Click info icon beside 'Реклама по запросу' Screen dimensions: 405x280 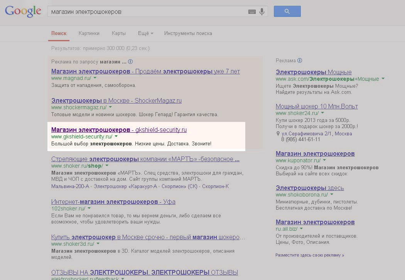click(x=130, y=62)
